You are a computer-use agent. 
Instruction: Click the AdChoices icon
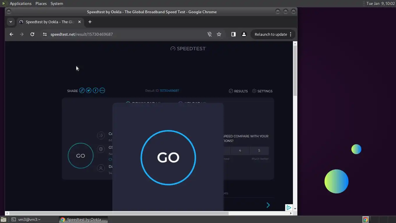pos(289,207)
